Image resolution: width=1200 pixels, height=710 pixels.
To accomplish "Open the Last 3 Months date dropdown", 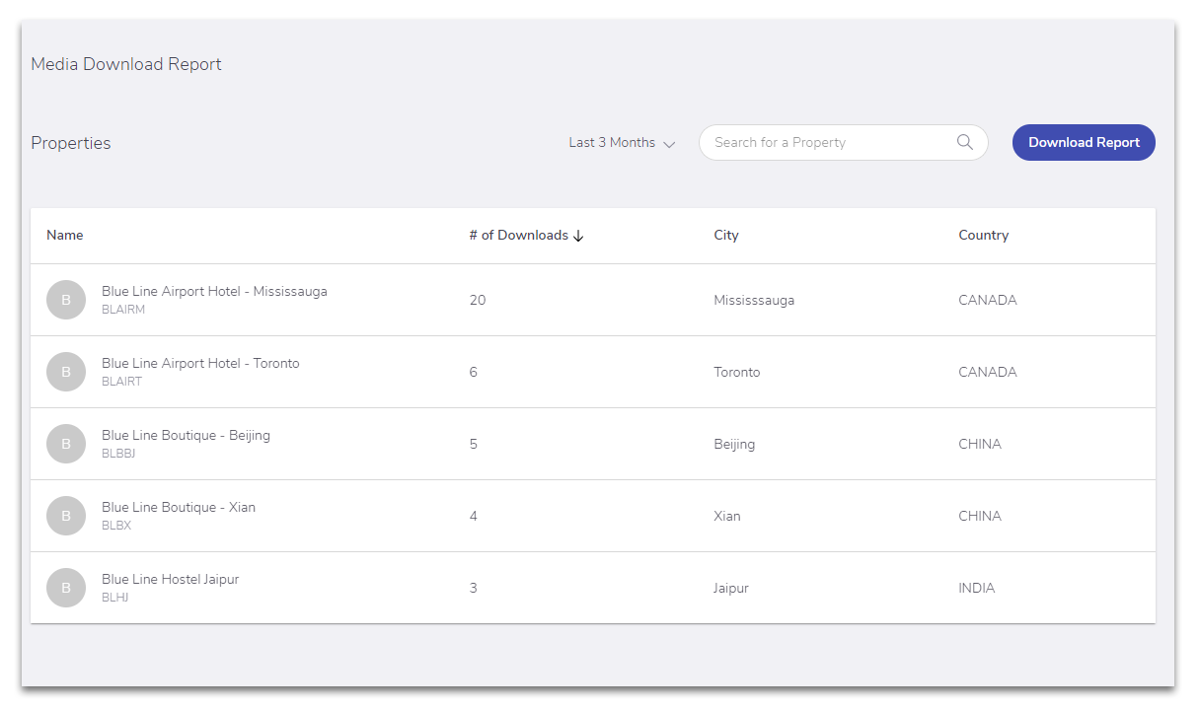I will pyautogui.click(x=622, y=143).
